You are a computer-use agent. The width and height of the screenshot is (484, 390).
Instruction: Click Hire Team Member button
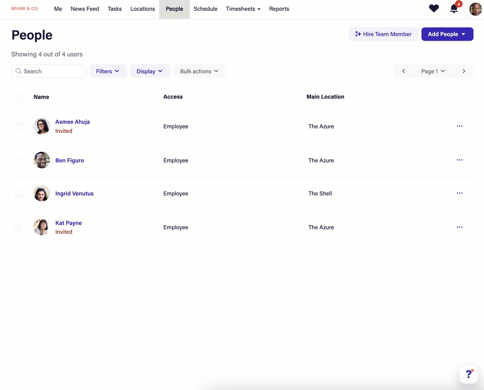point(383,34)
